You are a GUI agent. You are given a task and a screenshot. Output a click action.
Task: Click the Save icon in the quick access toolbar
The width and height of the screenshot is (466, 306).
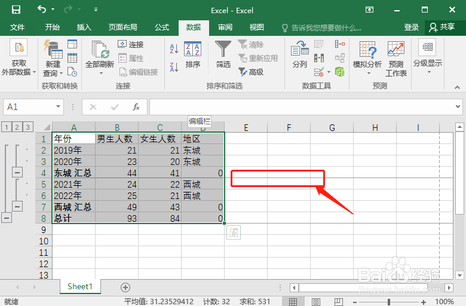pyautogui.click(x=16, y=10)
